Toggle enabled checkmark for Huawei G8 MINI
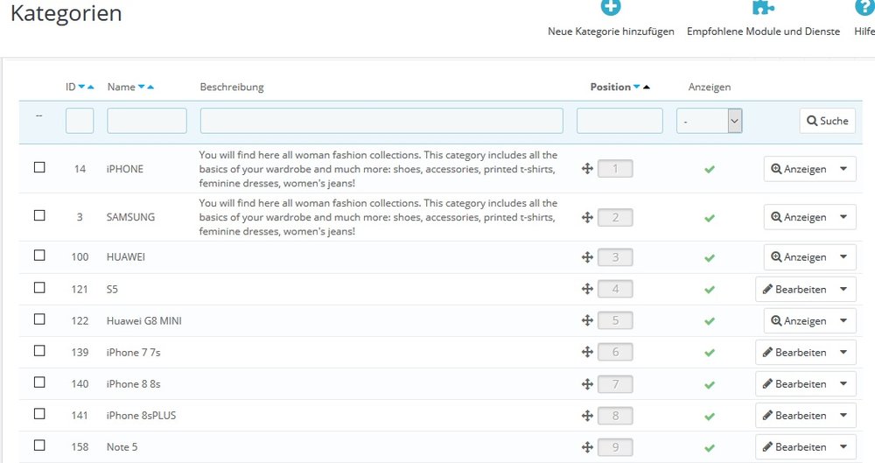The width and height of the screenshot is (875, 463). coord(710,321)
